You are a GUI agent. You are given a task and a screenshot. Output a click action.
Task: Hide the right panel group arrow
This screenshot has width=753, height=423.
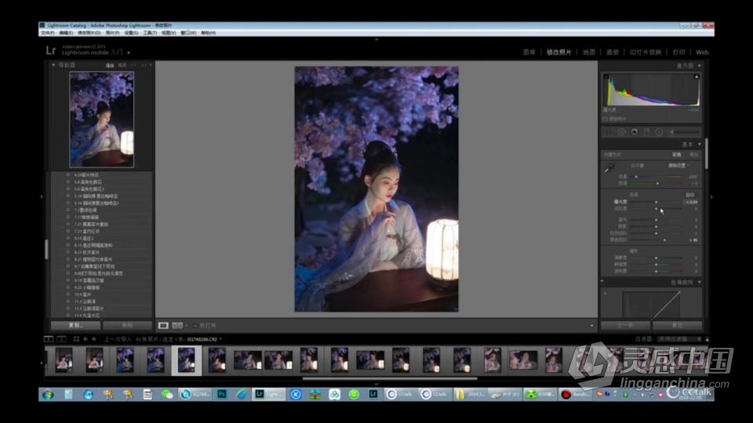point(711,197)
